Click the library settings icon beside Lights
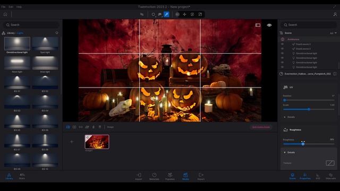Image resolution: width=340 pixels, height=191 pixels. [x=57, y=33]
